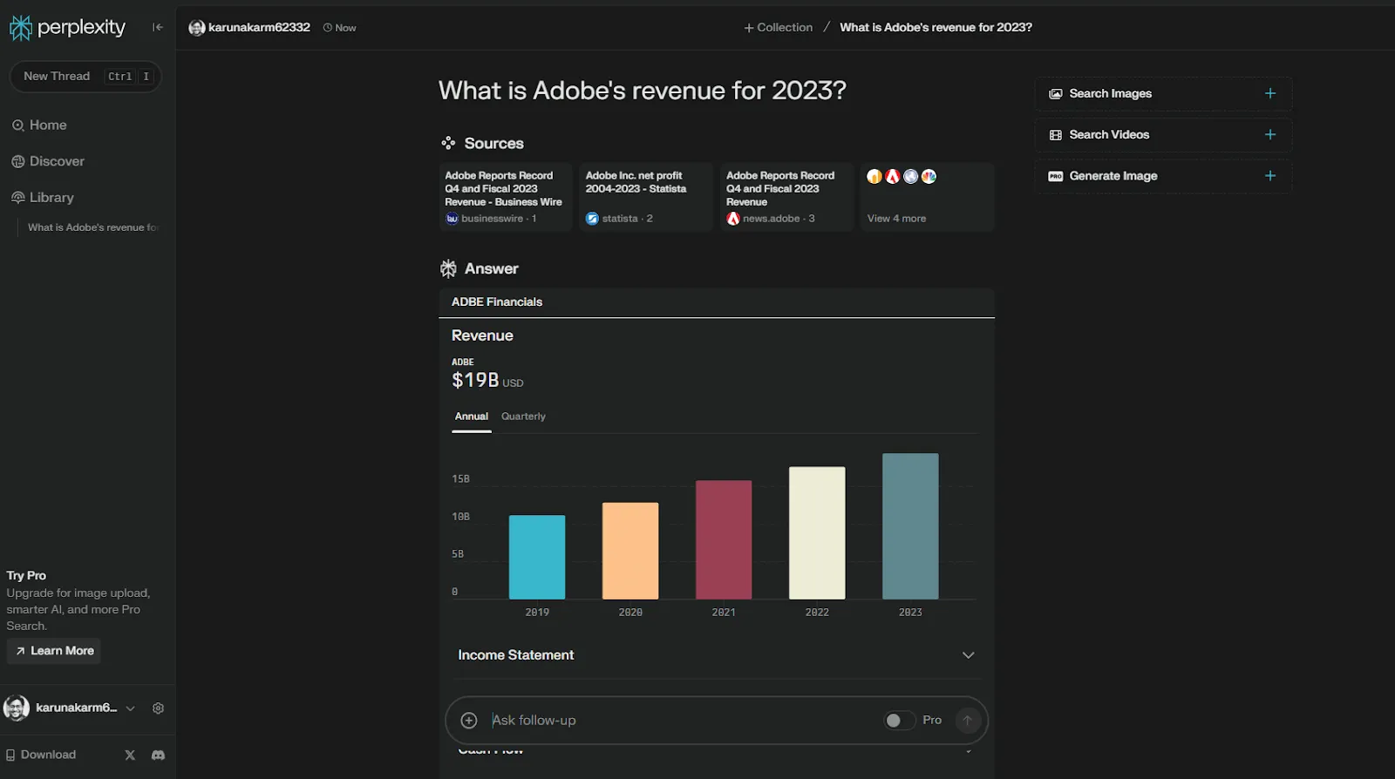Toggle the Pro search switch
This screenshot has height=779, width=1395.
tap(899, 721)
